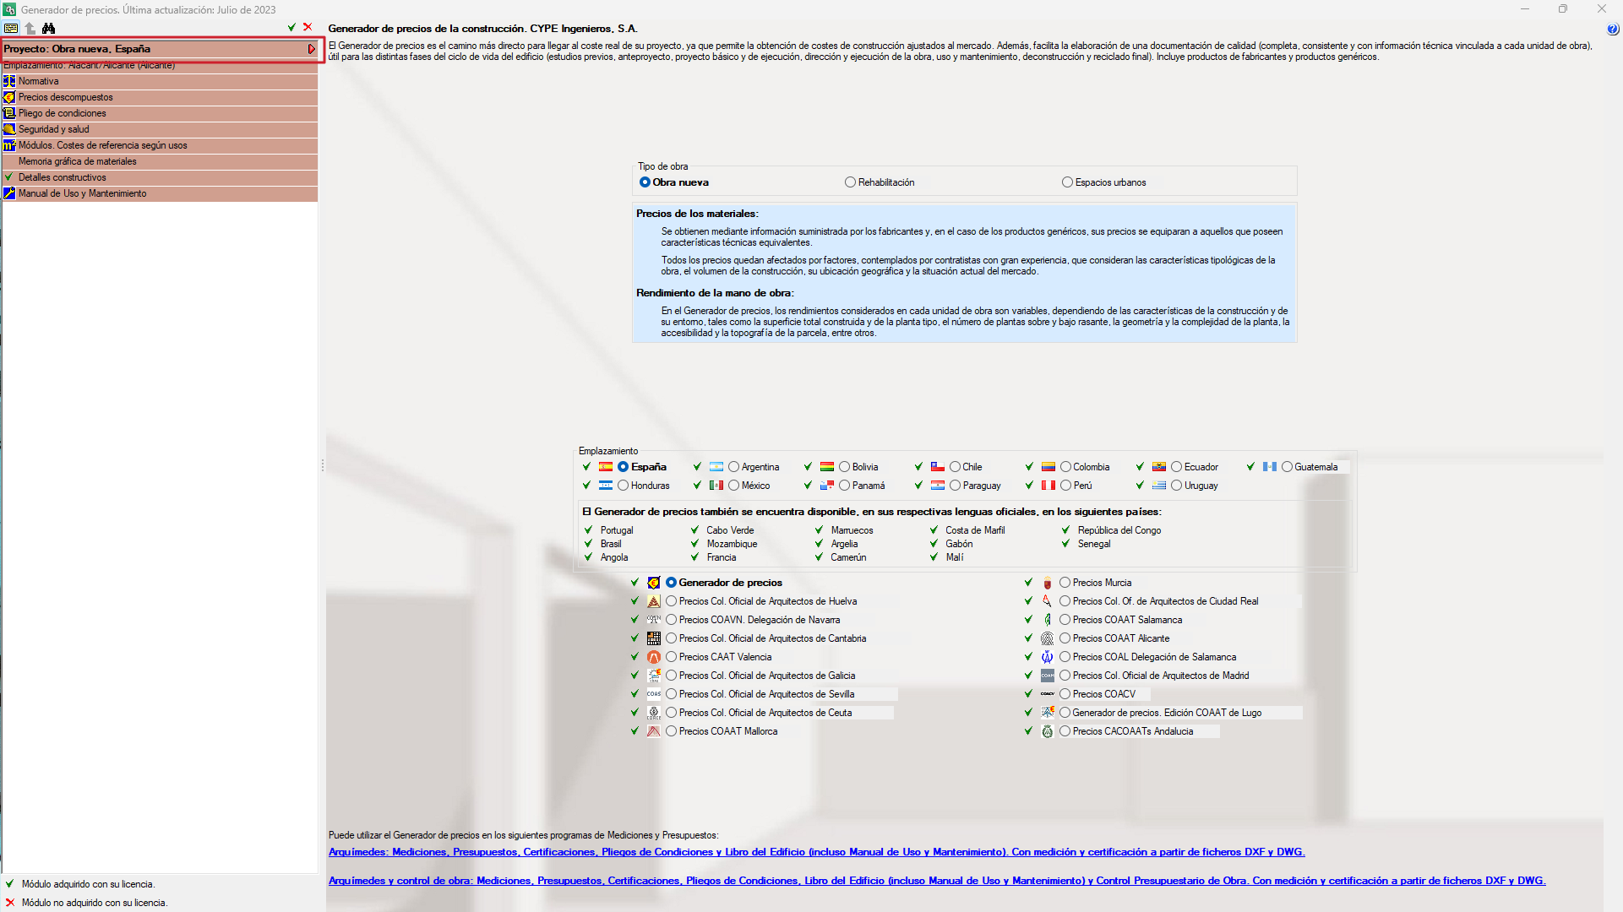Collapse the available countries list section
The height and width of the screenshot is (912, 1623).
pos(586,512)
